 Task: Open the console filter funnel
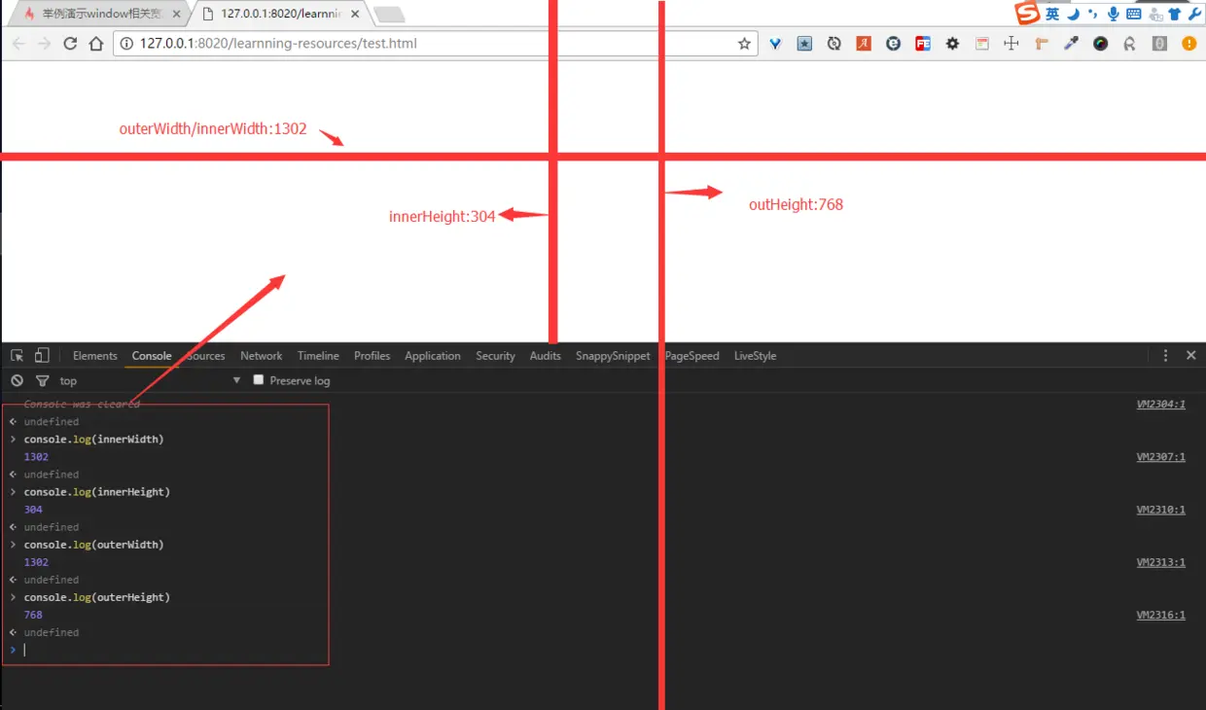point(42,380)
